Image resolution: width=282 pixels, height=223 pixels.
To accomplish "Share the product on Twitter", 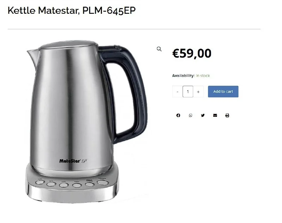I will 203,115.
